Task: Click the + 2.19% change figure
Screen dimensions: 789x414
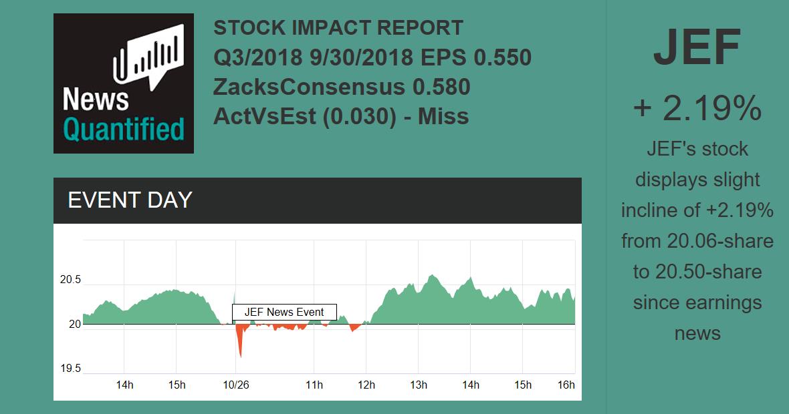Action: (697, 108)
